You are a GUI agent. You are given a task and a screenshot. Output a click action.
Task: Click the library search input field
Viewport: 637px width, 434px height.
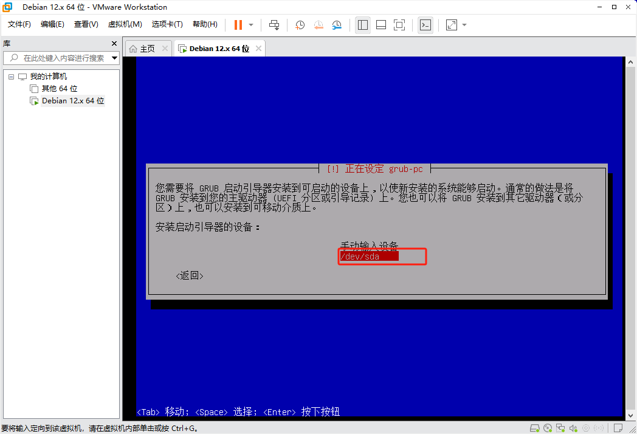pos(61,58)
